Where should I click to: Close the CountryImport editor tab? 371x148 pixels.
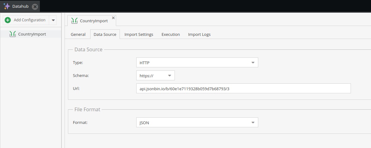tap(113, 18)
